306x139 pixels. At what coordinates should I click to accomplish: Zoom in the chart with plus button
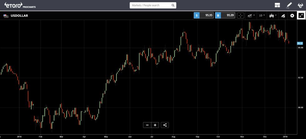pos(155,125)
